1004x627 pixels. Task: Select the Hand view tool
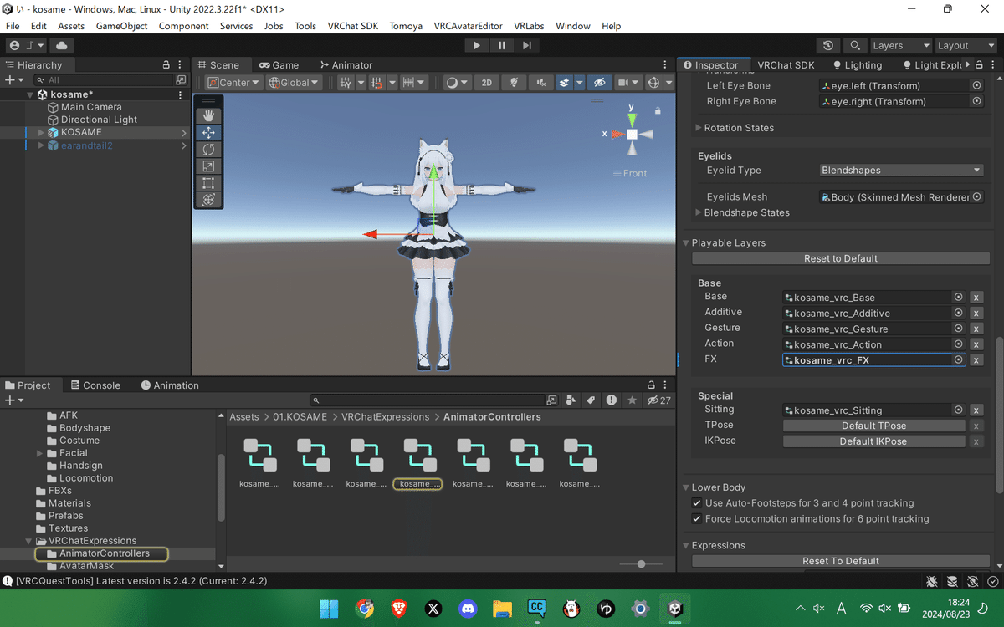(x=208, y=115)
